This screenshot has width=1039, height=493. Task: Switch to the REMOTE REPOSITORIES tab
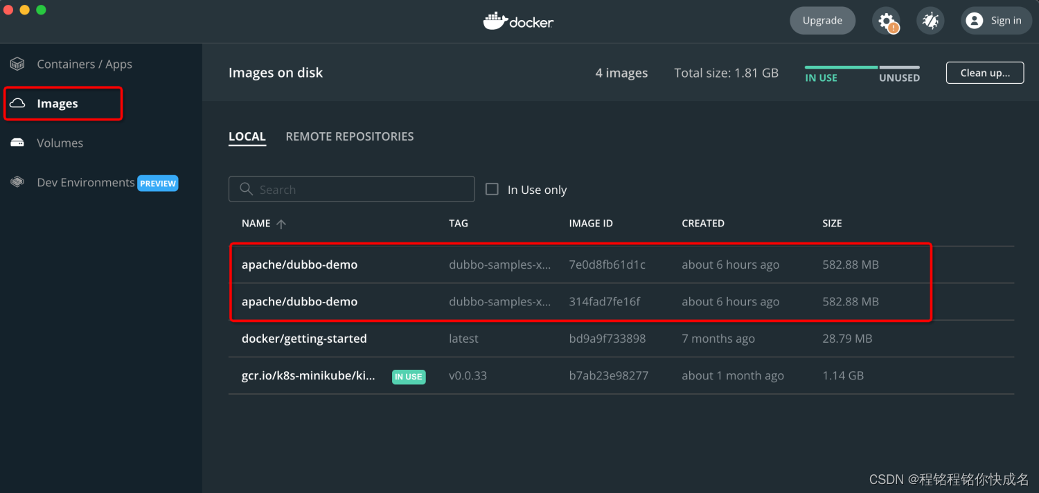click(350, 136)
